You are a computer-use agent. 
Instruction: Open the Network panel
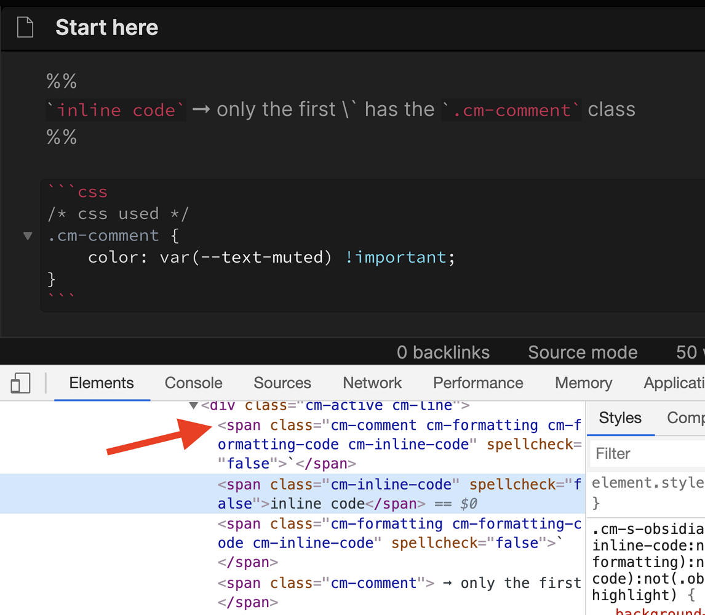pyautogui.click(x=372, y=383)
